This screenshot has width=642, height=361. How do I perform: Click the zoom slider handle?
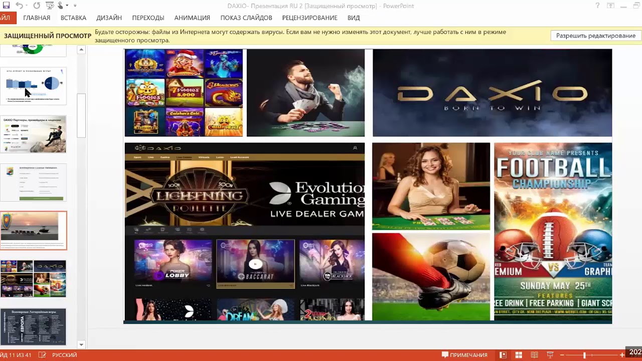[x=584, y=355]
